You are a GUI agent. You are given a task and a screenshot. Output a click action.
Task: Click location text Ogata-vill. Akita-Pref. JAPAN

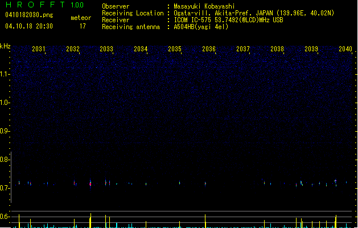223,13
